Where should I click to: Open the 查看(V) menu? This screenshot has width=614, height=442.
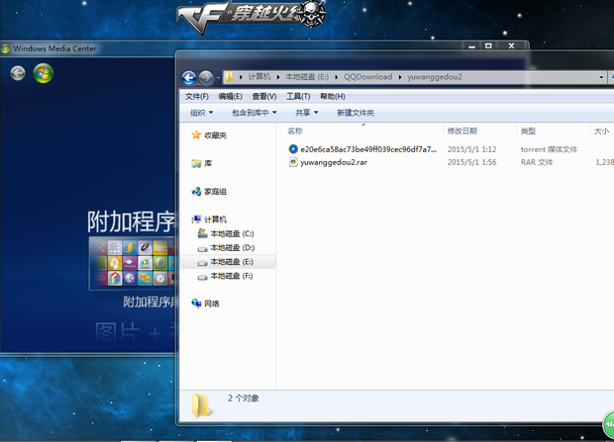(264, 96)
